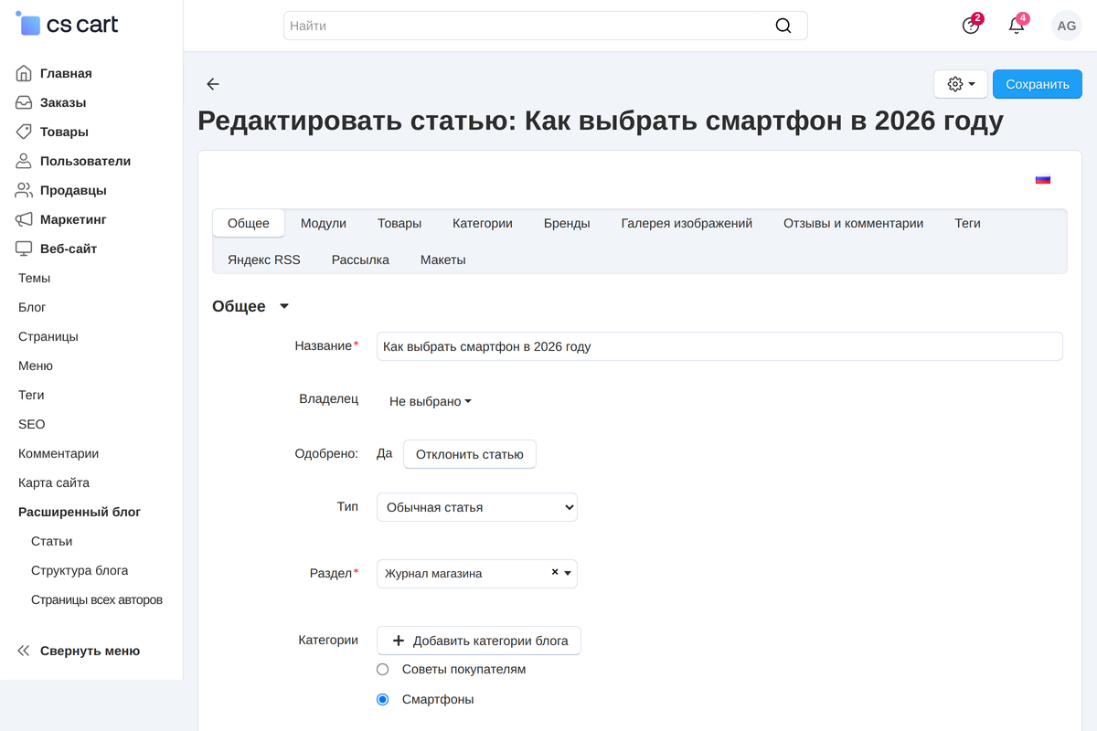Click the Товары tag icon
The width and height of the screenshot is (1097, 731).
tap(24, 132)
